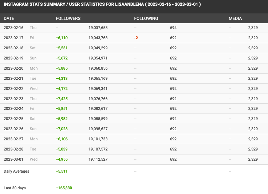Select the date 2023-02-23
Image resolution: width=268 pixels, height=194 pixels.
13,99
